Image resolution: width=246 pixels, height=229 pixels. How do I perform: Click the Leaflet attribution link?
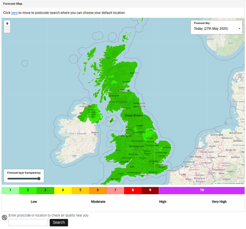click(x=219, y=184)
